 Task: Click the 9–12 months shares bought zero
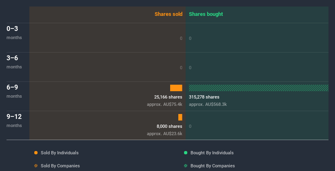click(190, 127)
